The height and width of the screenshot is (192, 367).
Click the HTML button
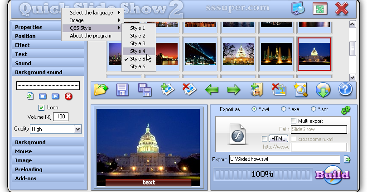coord(278,139)
